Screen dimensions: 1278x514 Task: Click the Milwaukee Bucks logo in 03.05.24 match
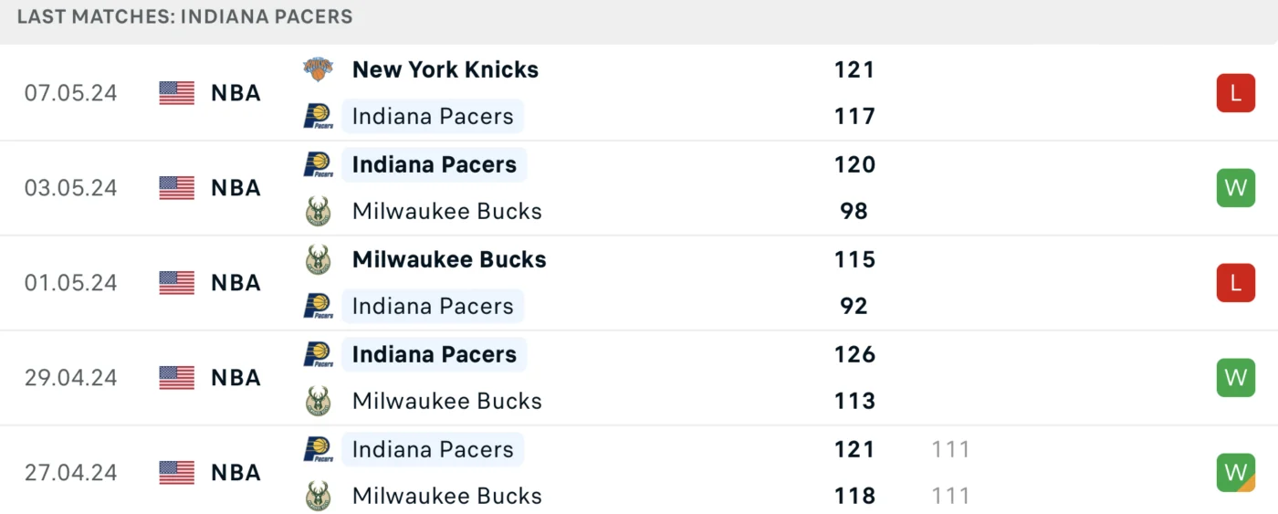click(318, 211)
